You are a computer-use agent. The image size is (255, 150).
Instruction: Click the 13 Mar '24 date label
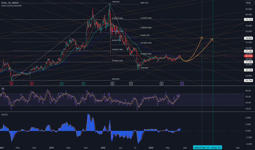(216, 148)
